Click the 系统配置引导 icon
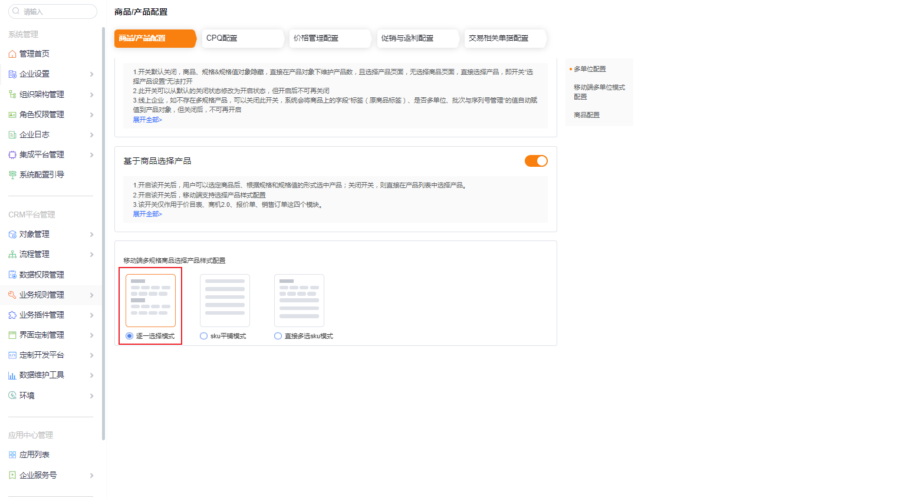The image size is (901, 498). click(x=12, y=174)
